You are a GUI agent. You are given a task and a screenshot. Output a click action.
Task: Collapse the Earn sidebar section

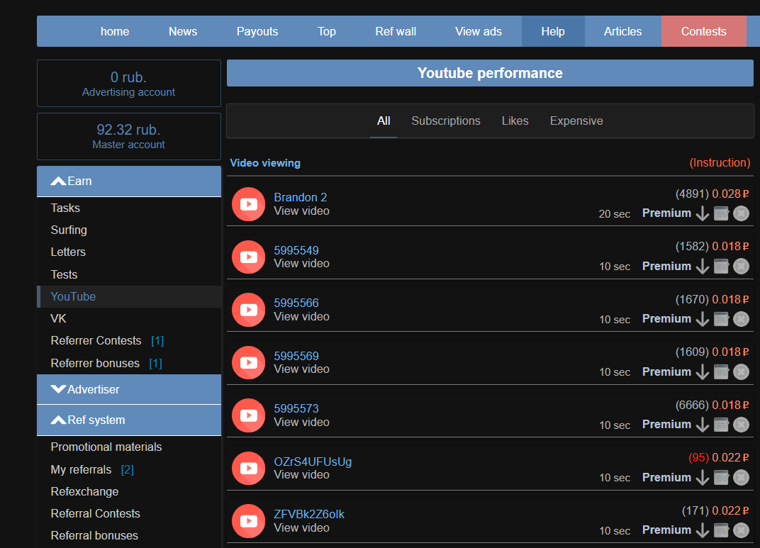pos(129,181)
